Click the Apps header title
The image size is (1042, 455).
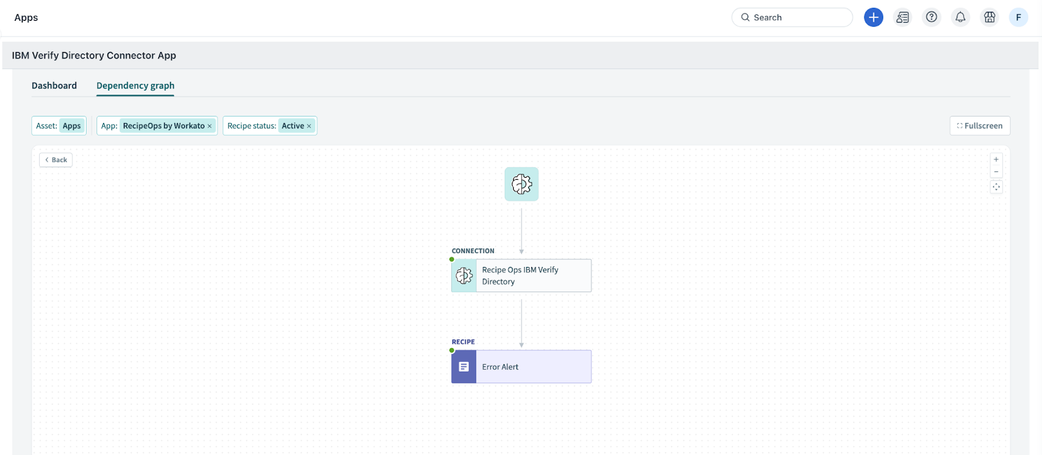[x=26, y=18]
